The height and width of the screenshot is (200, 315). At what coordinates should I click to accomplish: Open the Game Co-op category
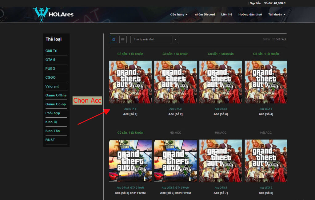[x=55, y=104]
